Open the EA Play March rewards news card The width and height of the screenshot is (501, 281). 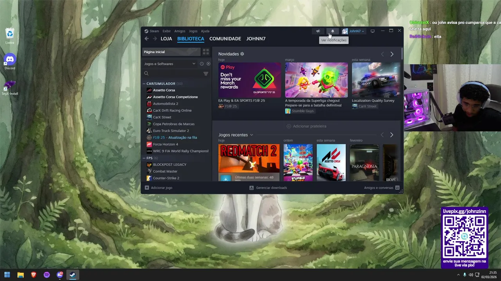pos(250,80)
